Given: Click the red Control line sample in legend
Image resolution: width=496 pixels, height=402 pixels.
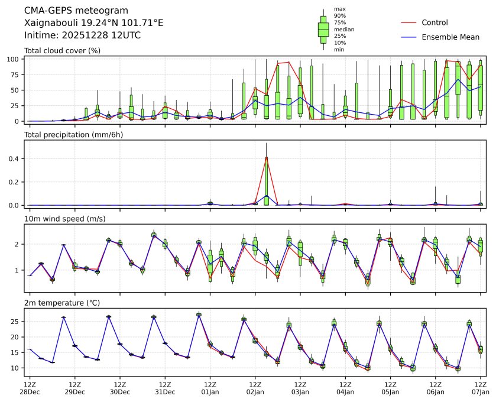Looking at the screenshot, I should tap(409, 22).
